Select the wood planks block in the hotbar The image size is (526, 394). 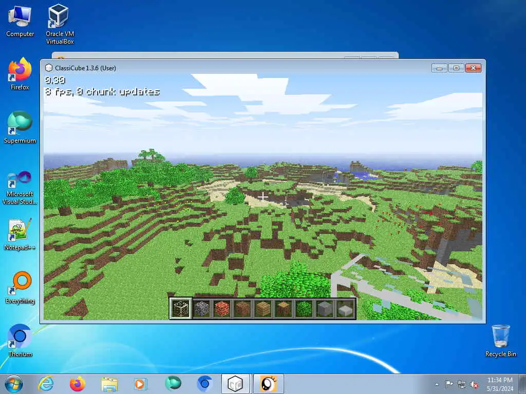click(x=263, y=308)
